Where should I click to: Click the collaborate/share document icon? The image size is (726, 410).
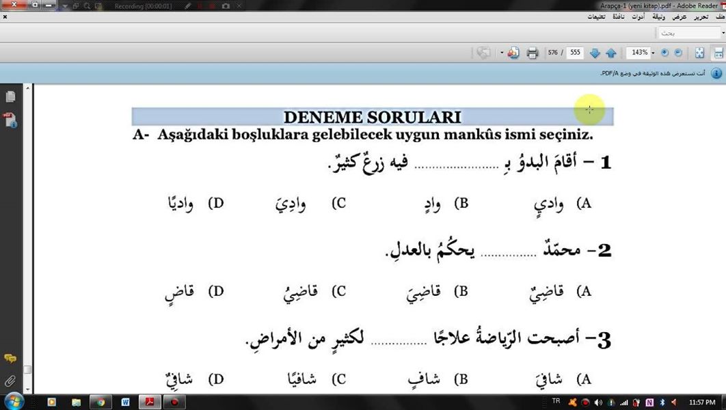pyautogui.click(x=513, y=53)
